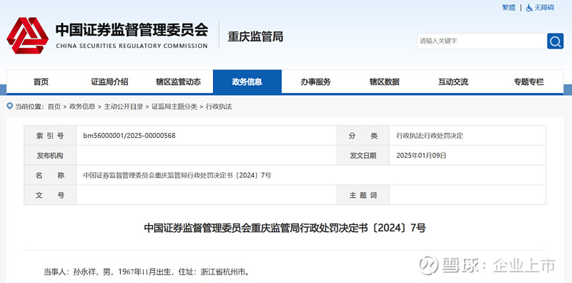Open the 证监局介绍 navigation tab
This screenshot has width=572, height=283.
[x=109, y=81]
